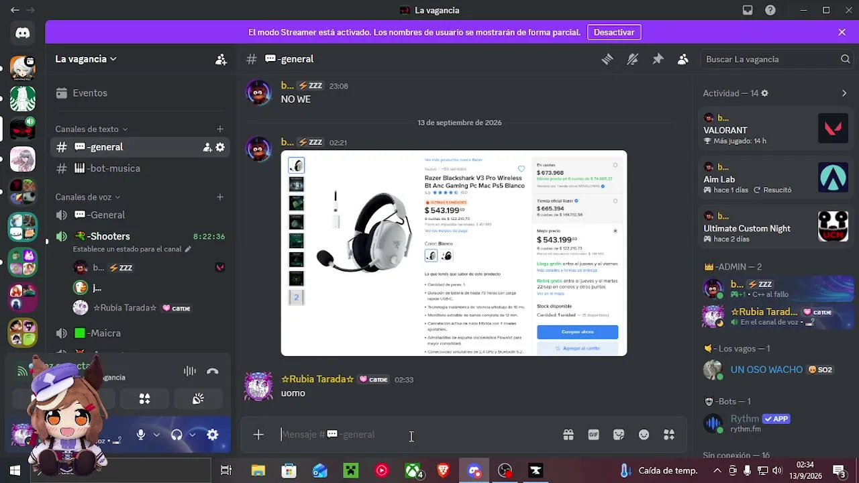Open Brave browser from the taskbar
859x483 pixels.
click(443, 470)
